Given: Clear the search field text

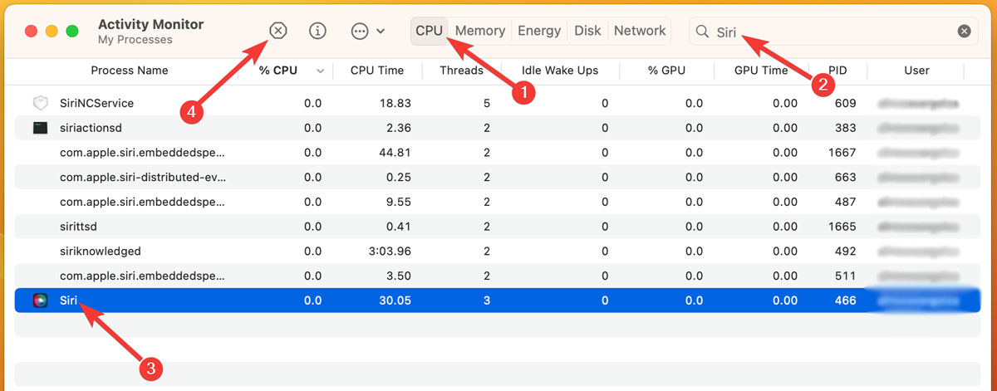Looking at the screenshot, I should (964, 31).
